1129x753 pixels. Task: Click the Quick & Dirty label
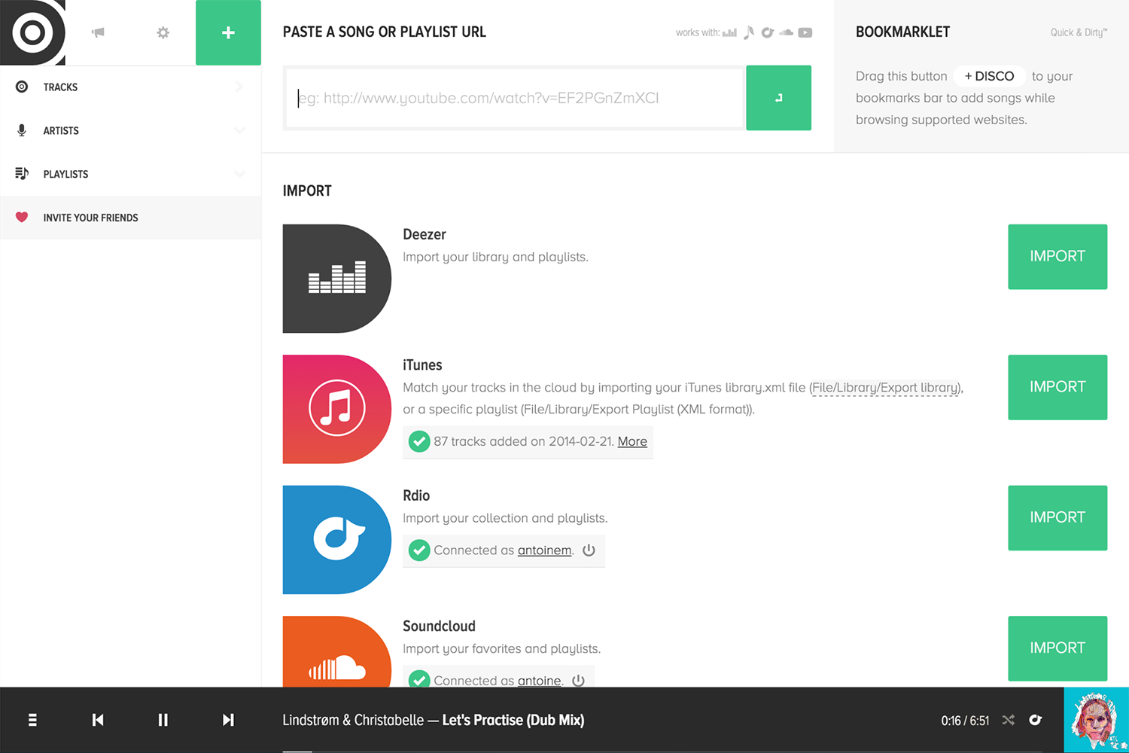pyautogui.click(x=1079, y=32)
